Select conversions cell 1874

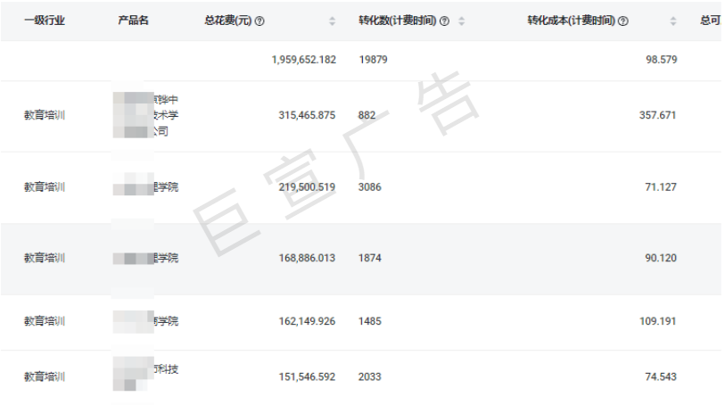point(370,258)
